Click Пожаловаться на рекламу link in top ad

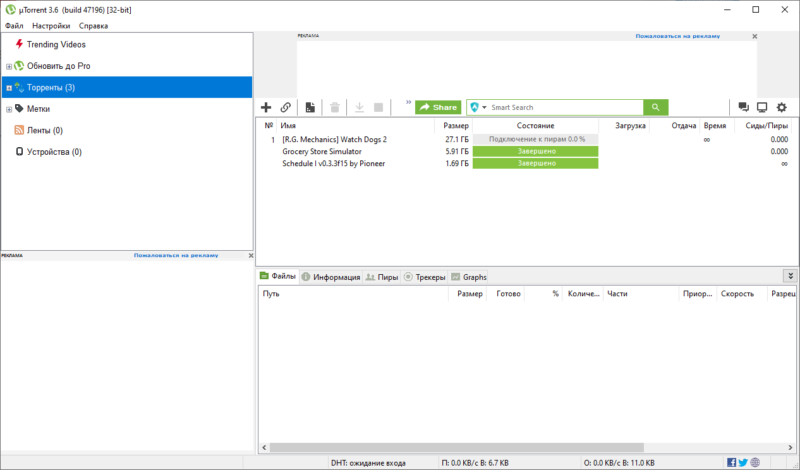[677, 36]
